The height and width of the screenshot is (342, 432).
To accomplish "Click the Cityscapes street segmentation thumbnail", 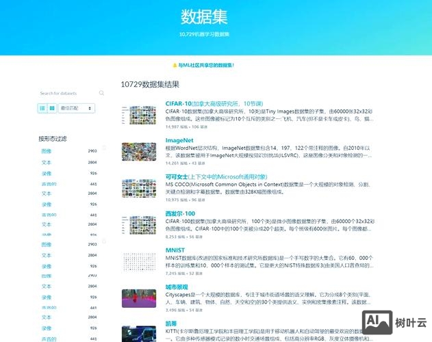I will pos(139,298).
